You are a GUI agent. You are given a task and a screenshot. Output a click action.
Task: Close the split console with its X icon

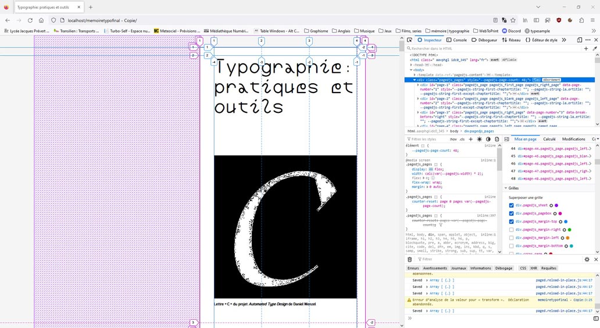(x=596, y=259)
